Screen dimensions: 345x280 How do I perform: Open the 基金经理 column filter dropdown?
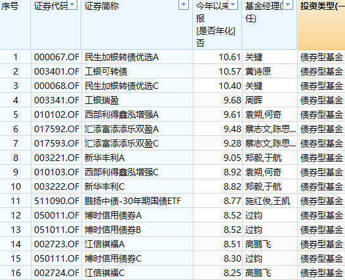point(288,5)
